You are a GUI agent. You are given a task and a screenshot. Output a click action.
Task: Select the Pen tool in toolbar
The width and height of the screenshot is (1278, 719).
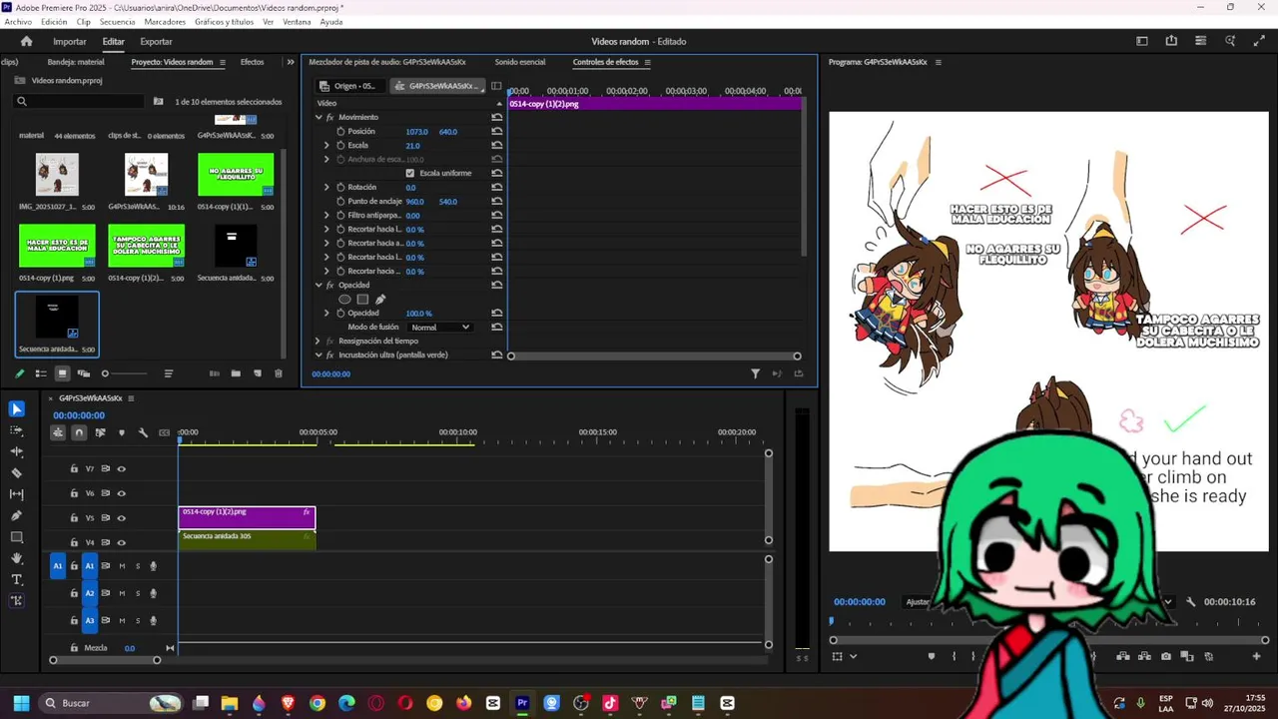[16, 515]
